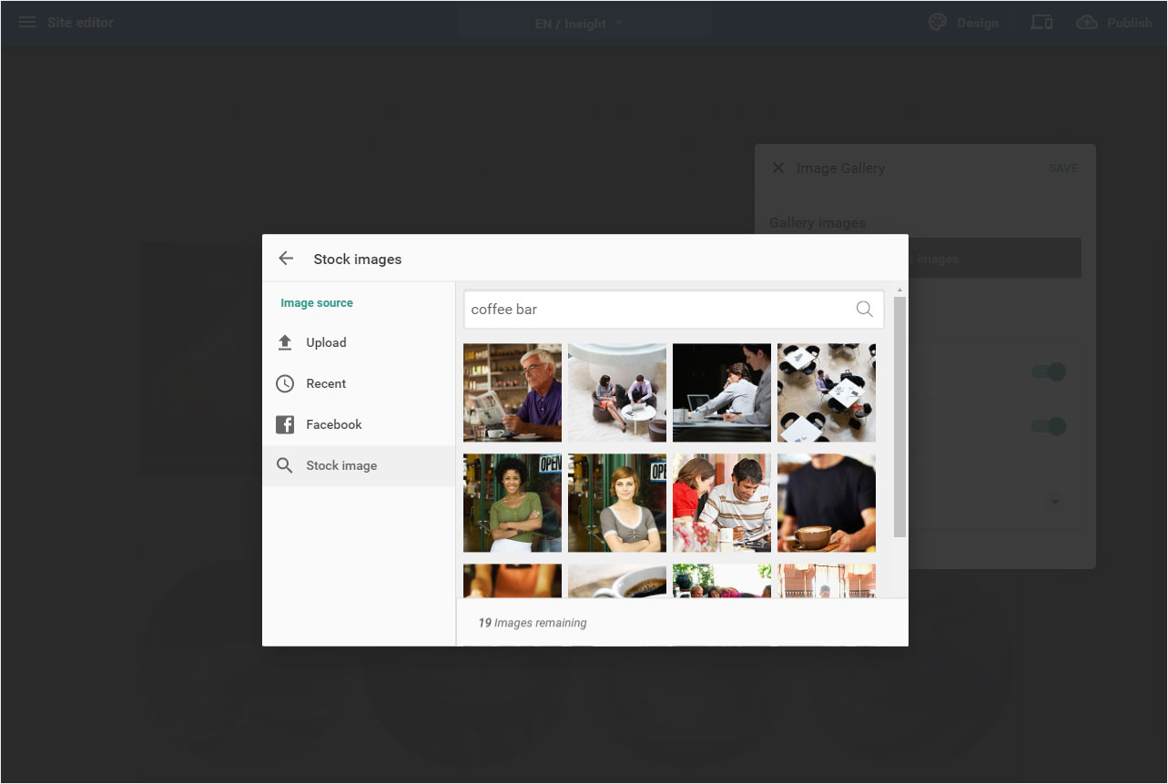Screen dimensions: 1168x784
Task: Toggle the lower switch in Image Gallery panel
Action: pyautogui.click(x=1048, y=426)
